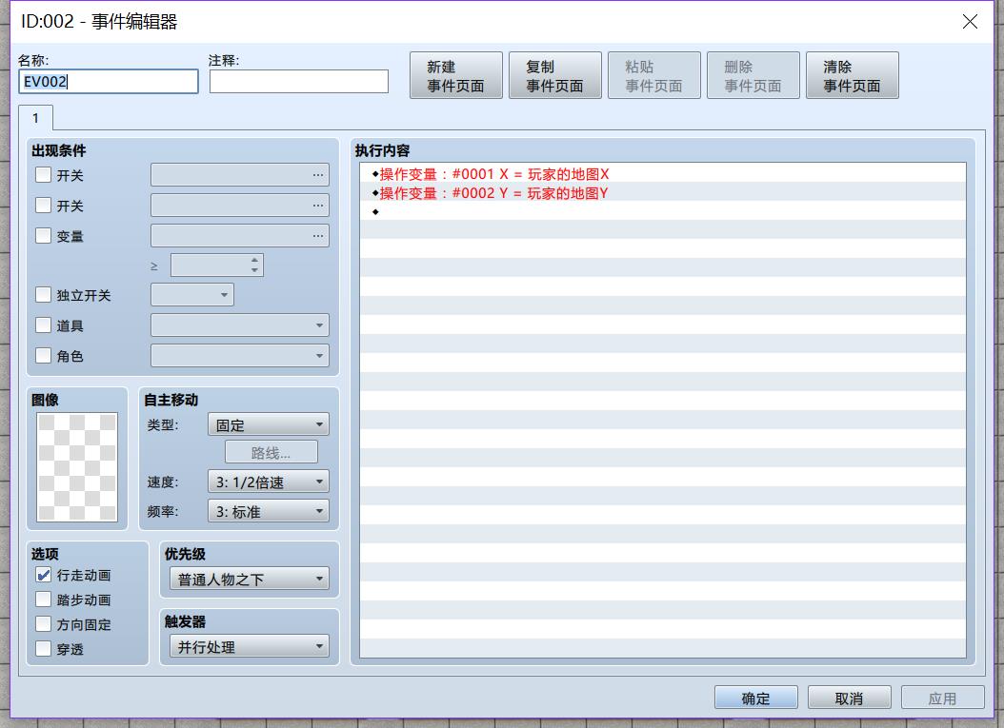
Task: Uncheck the 行走动画 option
Action: (43, 575)
